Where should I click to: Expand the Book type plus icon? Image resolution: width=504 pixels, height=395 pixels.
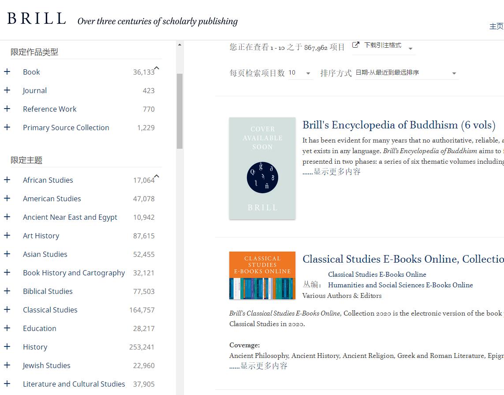[7, 72]
